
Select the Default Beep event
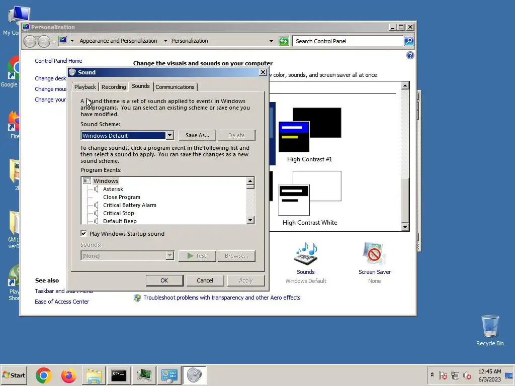[120, 221]
